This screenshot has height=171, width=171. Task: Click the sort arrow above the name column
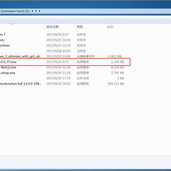tap(11, 24)
